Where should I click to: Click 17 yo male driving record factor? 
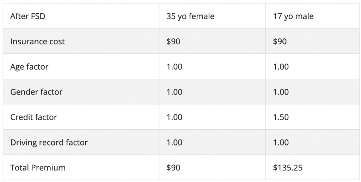click(281, 143)
